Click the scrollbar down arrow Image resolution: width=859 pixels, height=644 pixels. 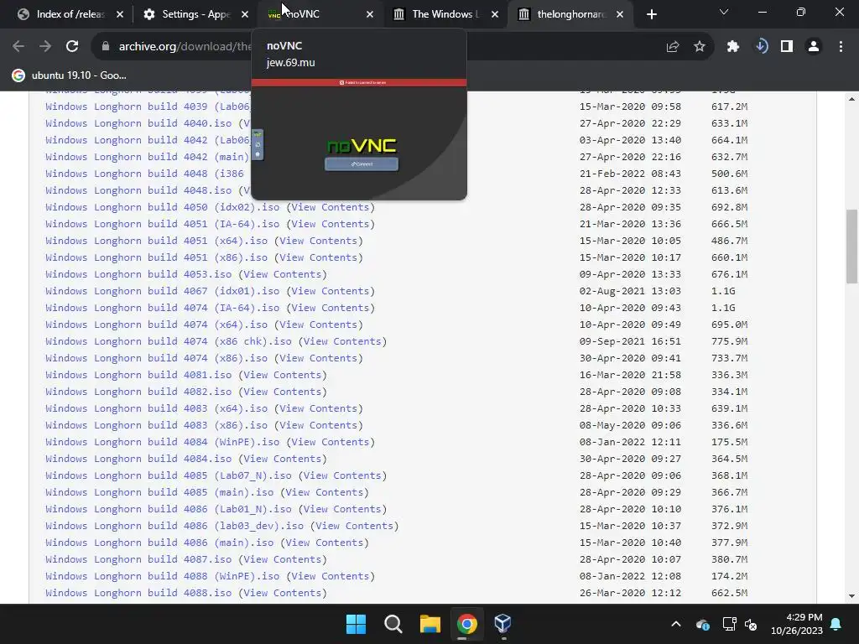[851, 596]
